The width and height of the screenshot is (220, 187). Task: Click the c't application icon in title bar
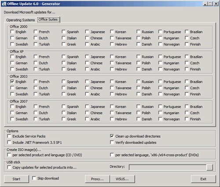tap(4, 4)
